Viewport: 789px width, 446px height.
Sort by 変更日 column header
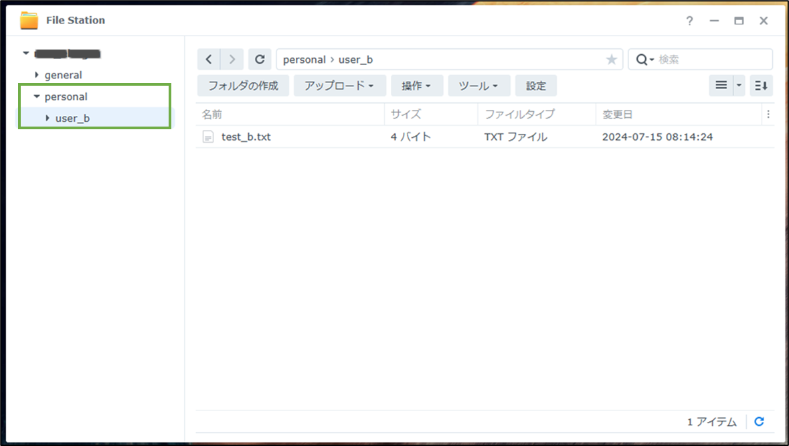coord(618,115)
